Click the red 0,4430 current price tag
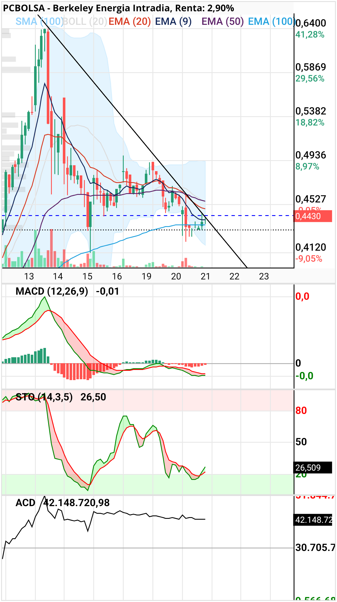The image size is (337, 602). (313, 216)
